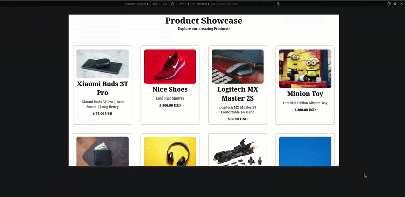Click the 'Xiaomi Buds 3T Pro' card title
The height and width of the screenshot is (197, 405).
[103, 88]
